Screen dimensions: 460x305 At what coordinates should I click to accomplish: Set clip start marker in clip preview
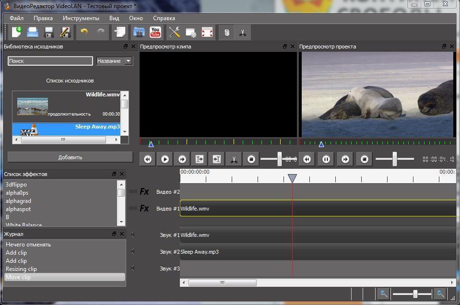click(x=200, y=159)
